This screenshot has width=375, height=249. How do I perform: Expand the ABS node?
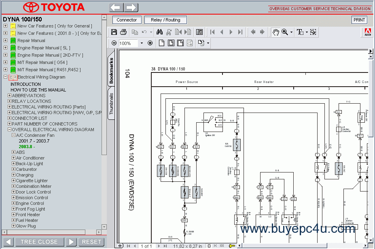tap(14, 152)
